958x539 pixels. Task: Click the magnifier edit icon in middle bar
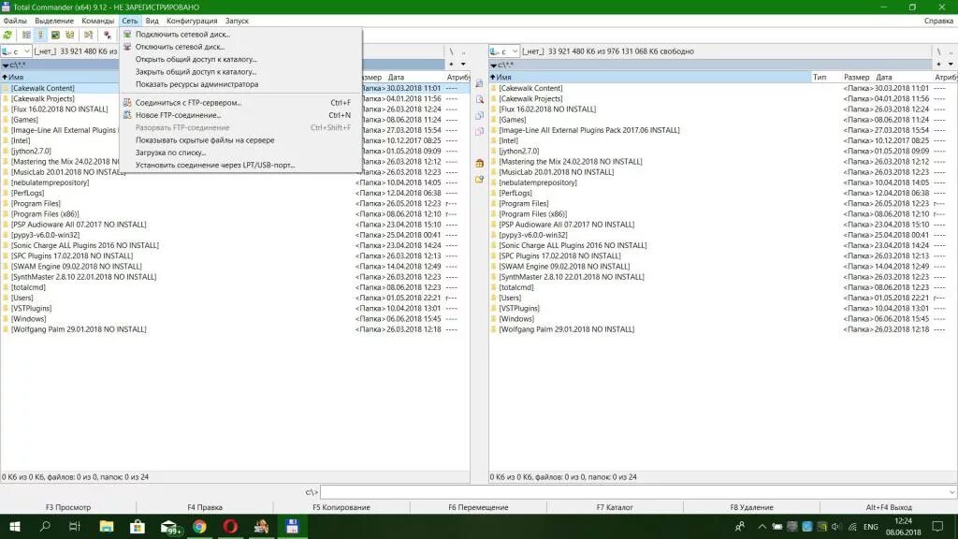480,99
